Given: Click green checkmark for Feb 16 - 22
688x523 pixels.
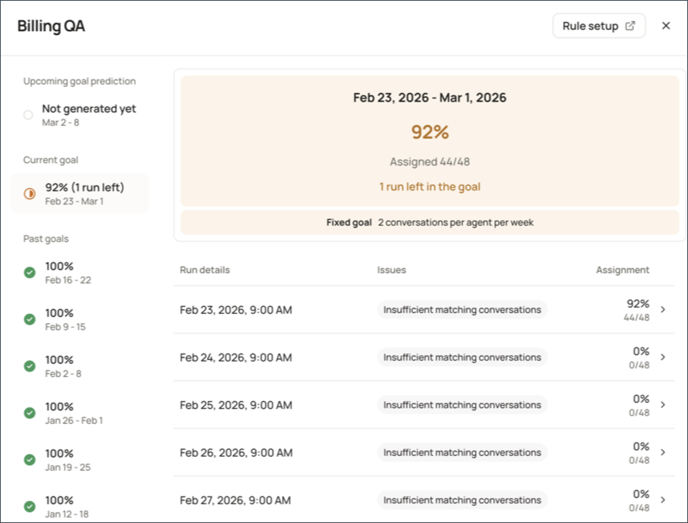Looking at the screenshot, I should 30,272.
